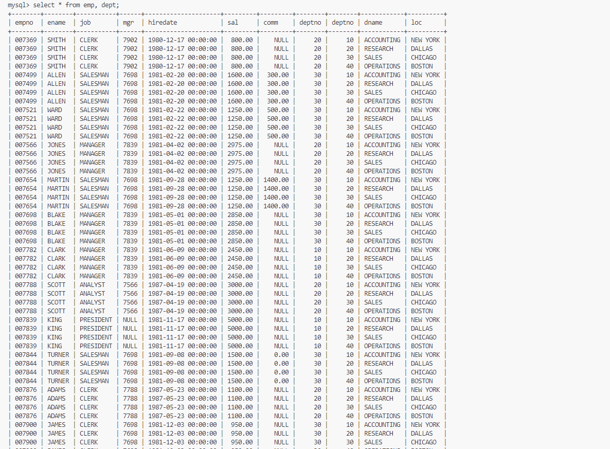The width and height of the screenshot is (610, 449).
Task: Click the 'loc' column header
Action: click(416, 23)
